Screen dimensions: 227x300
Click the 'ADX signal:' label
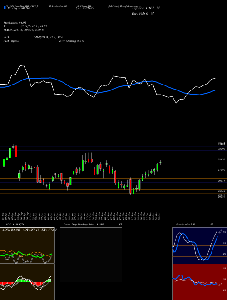click(x=11, y=41)
